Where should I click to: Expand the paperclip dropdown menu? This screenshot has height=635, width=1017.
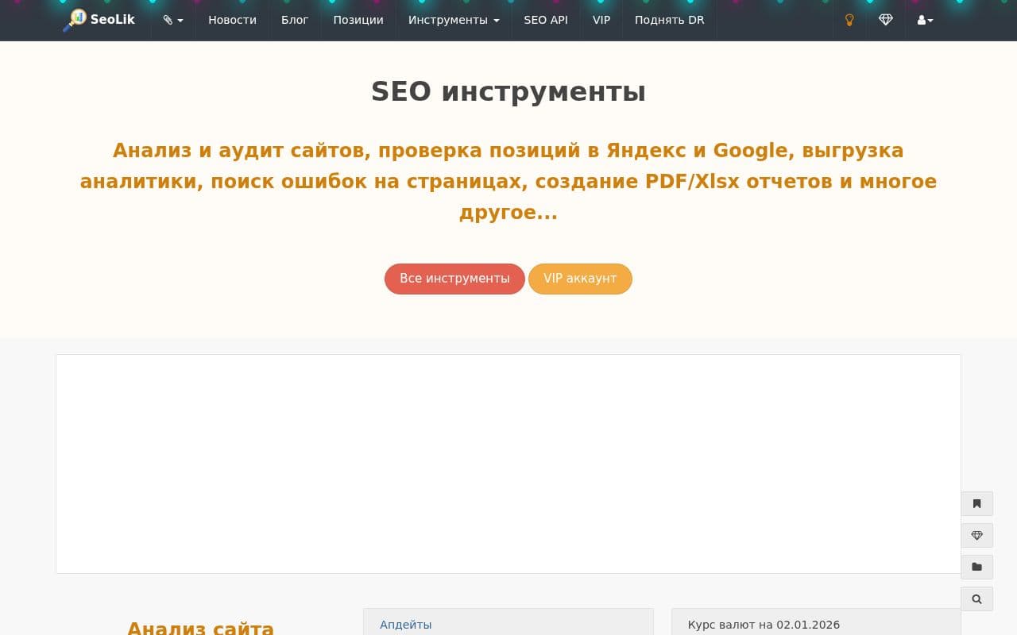[173, 20]
